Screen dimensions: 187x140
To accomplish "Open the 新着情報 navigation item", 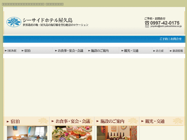I will [177, 51].
